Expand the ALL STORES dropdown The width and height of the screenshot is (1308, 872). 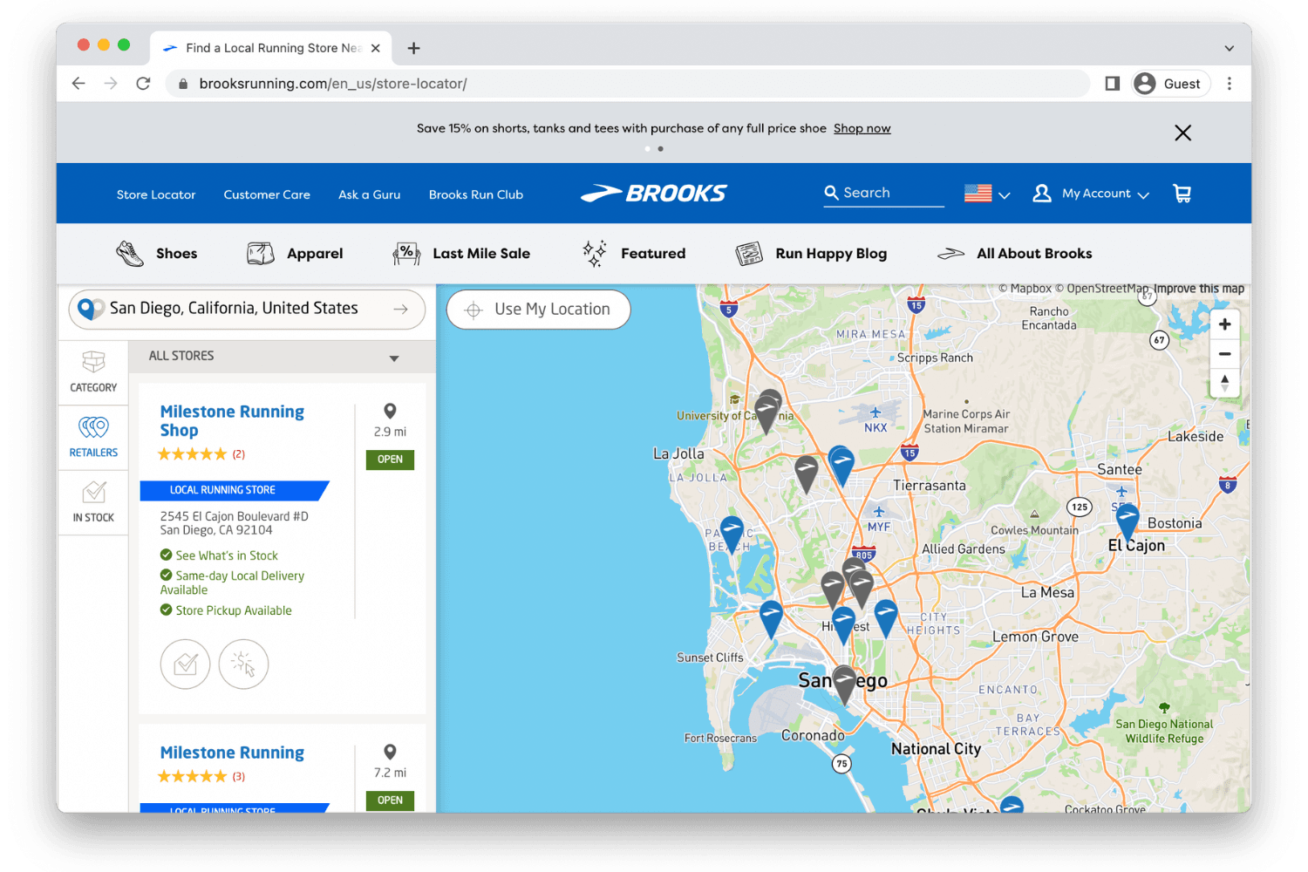coord(394,358)
